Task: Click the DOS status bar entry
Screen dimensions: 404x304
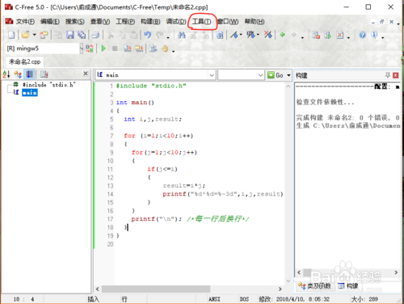Action: point(244,299)
